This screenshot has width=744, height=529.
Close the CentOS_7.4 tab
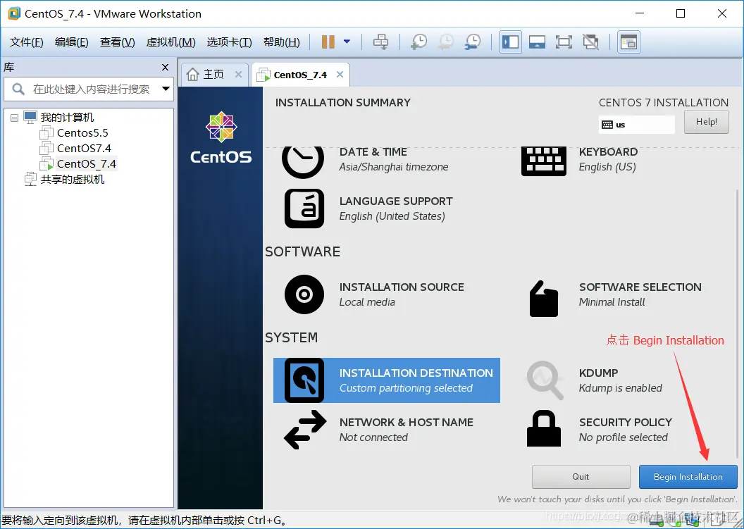click(340, 74)
